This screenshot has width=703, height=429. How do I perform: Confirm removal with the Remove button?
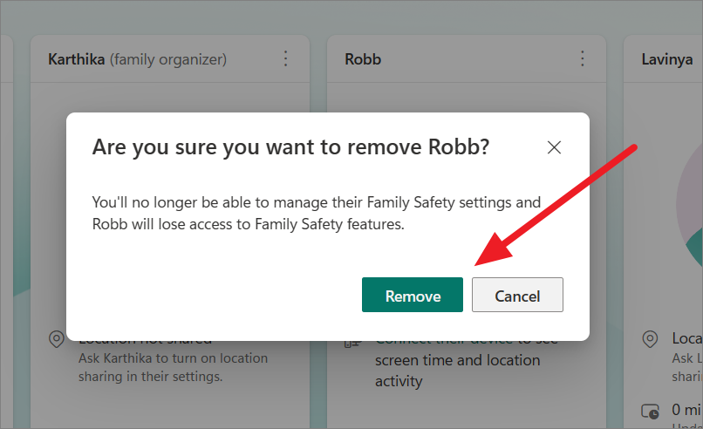click(413, 295)
